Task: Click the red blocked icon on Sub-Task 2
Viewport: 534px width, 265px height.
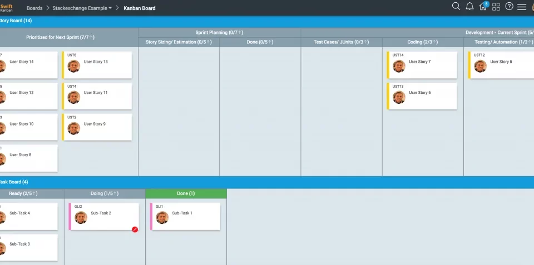Action: click(x=135, y=229)
